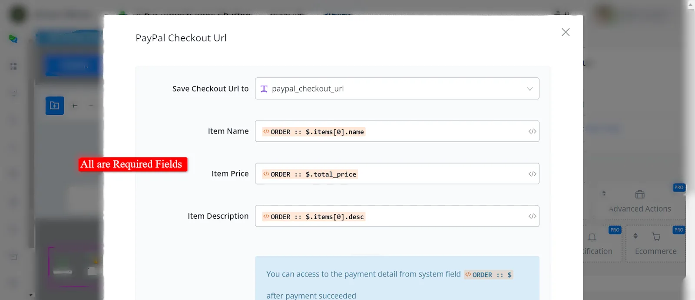
Task: Click the Save Checkout Url to label
Action: pos(210,89)
